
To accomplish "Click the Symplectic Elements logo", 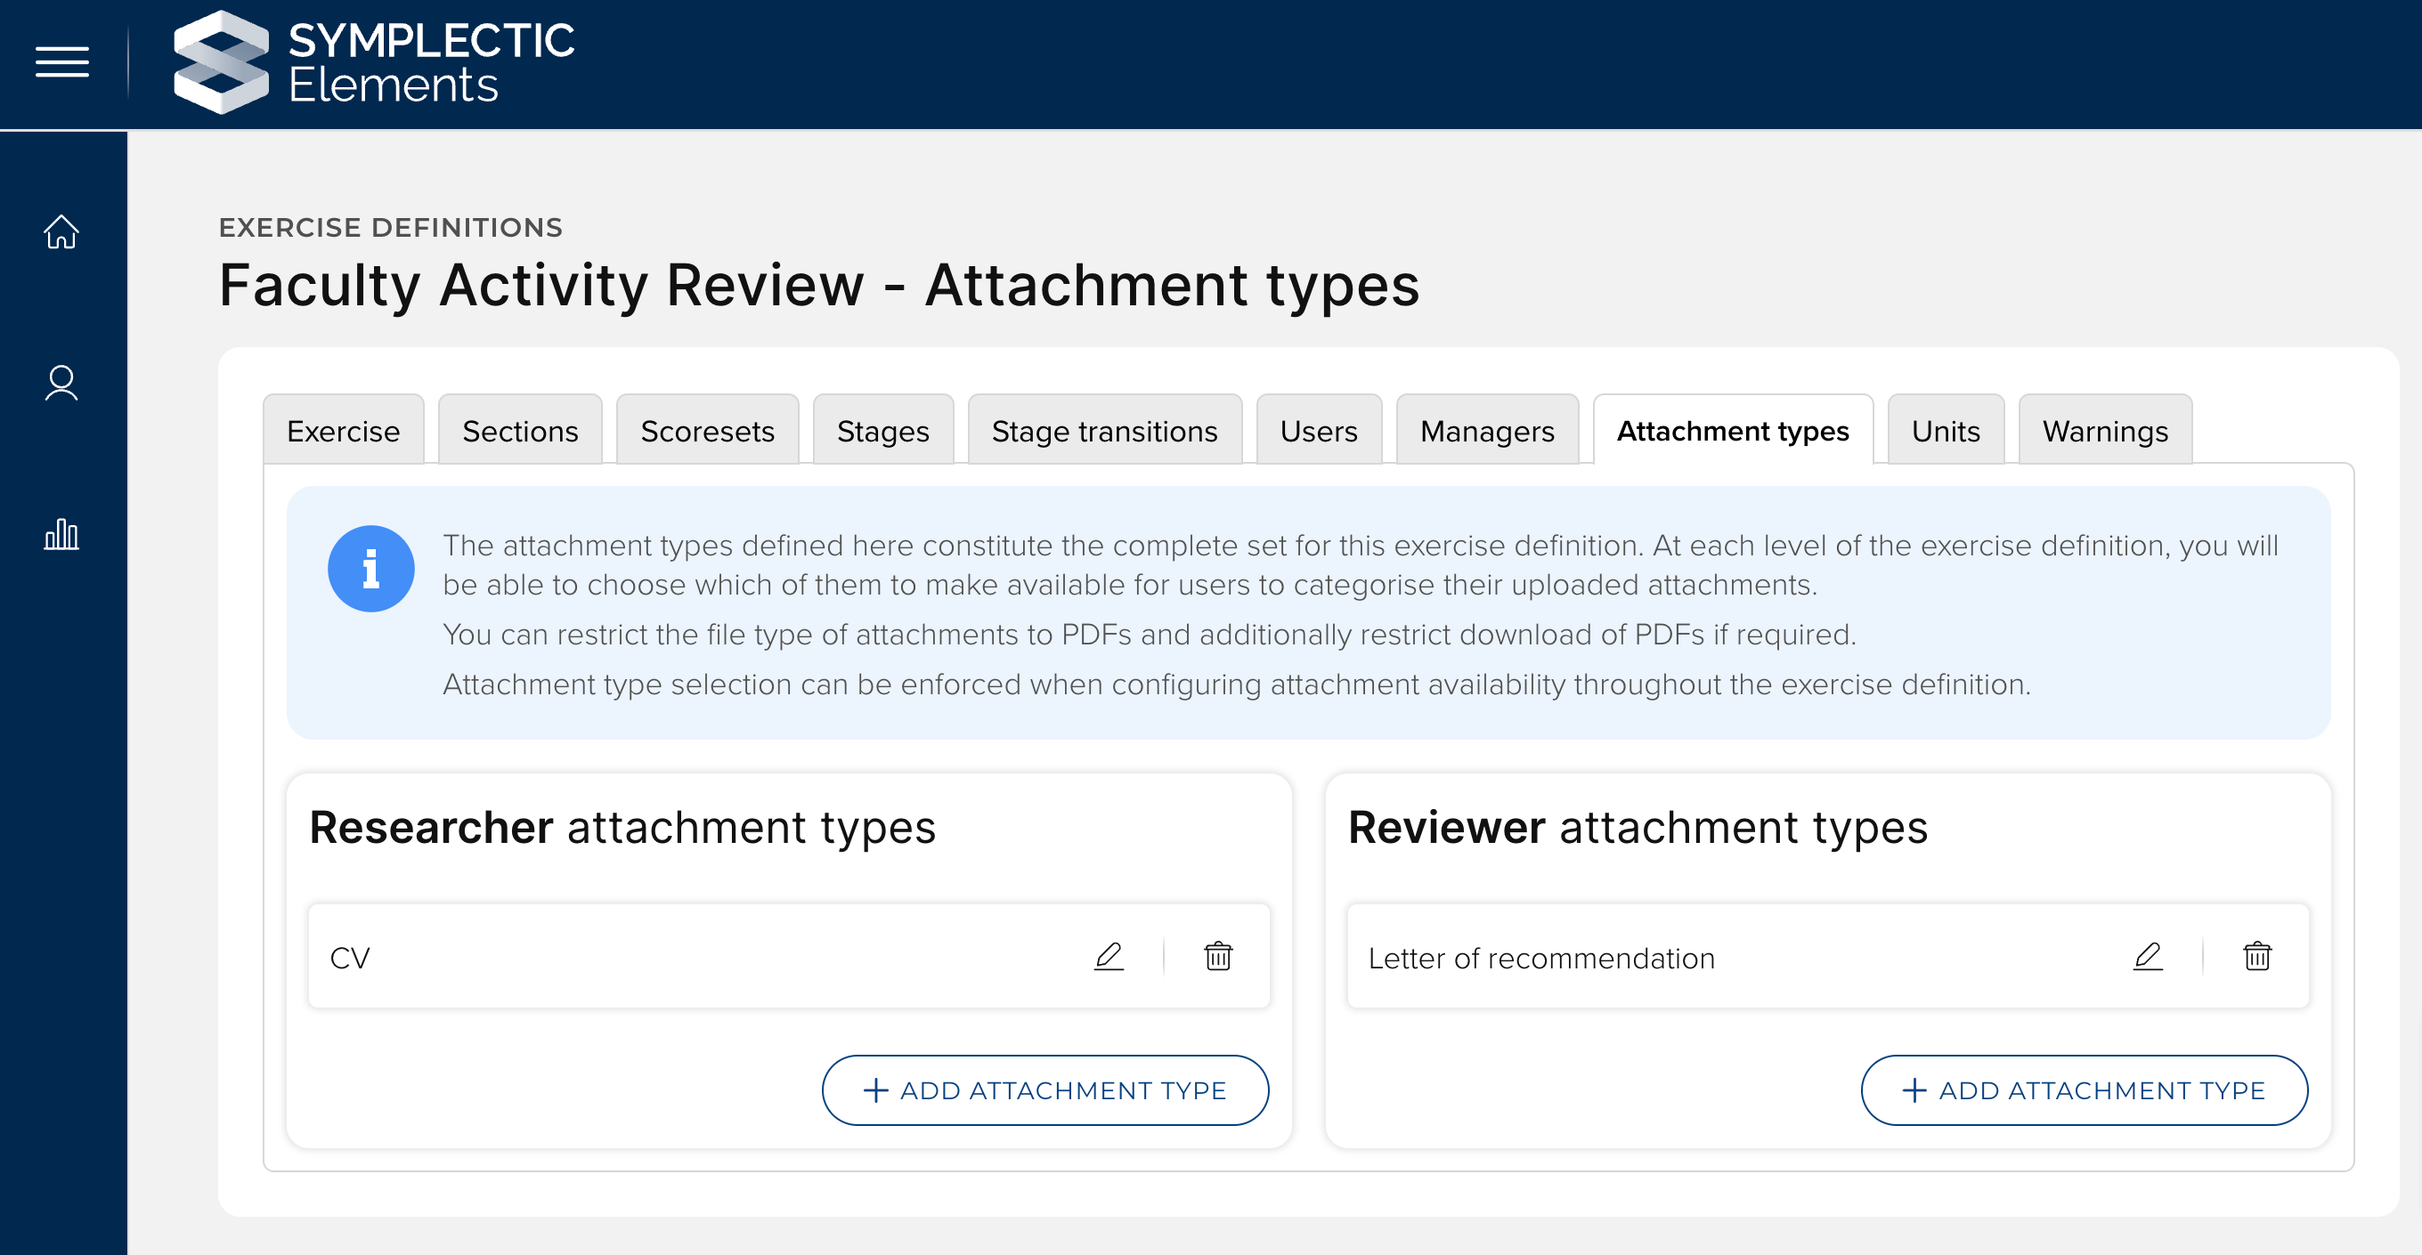I will tap(374, 62).
